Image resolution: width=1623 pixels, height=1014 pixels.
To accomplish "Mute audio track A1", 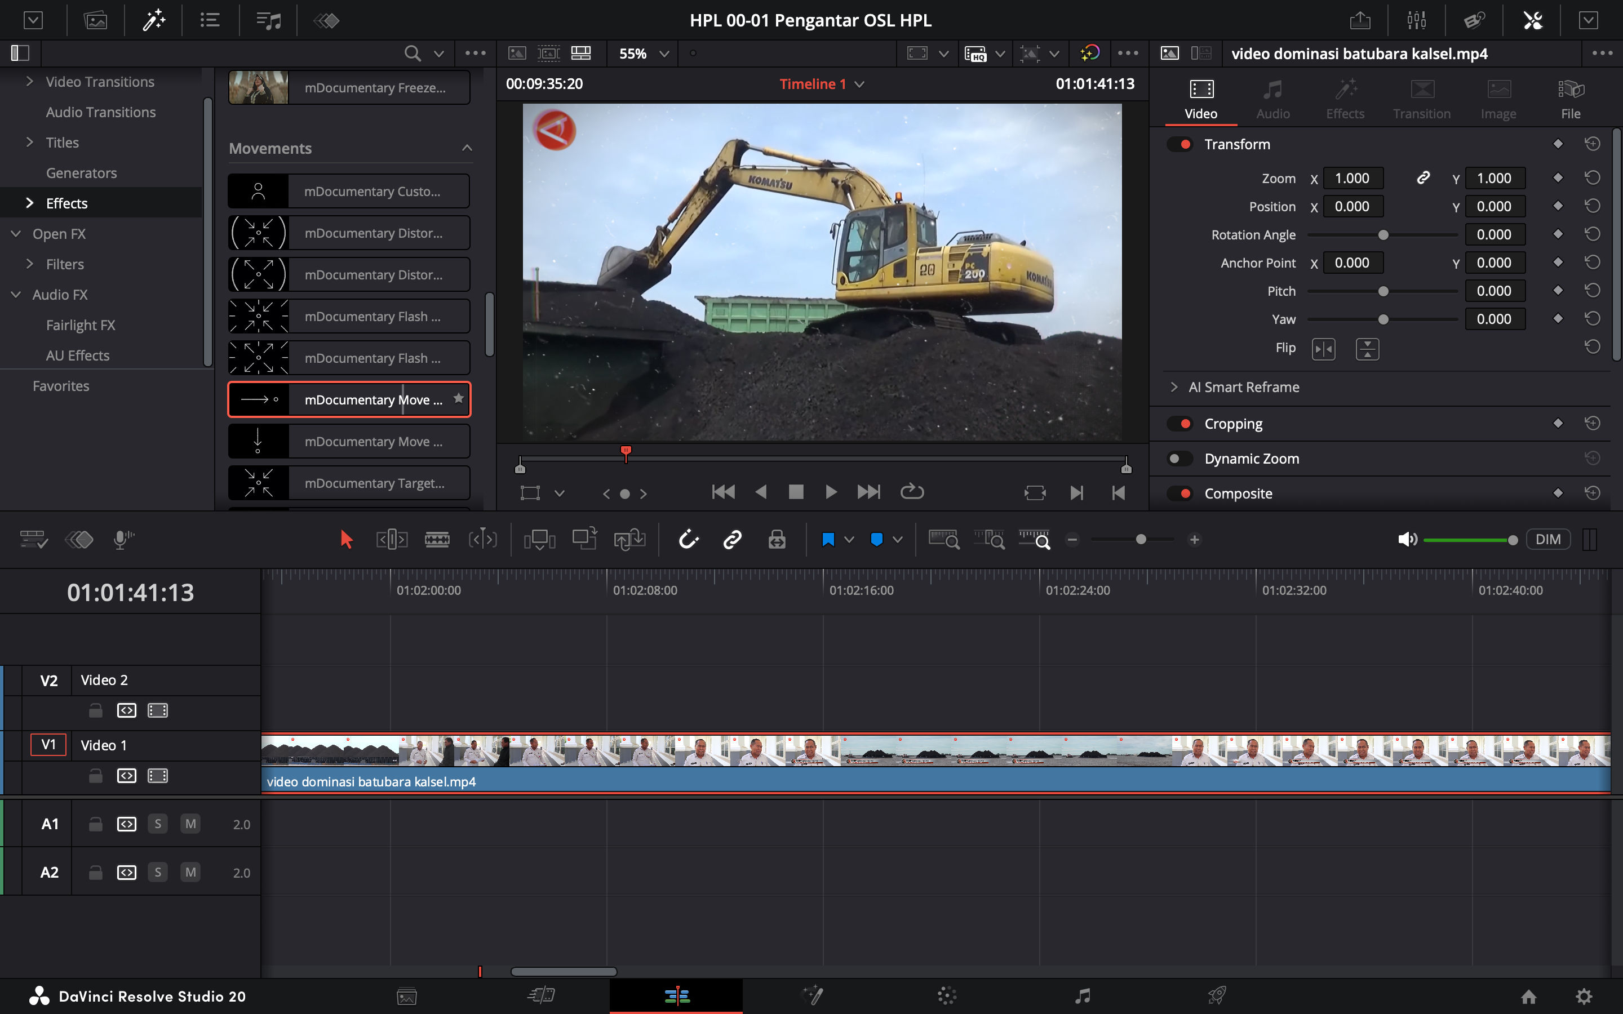I will tap(190, 824).
